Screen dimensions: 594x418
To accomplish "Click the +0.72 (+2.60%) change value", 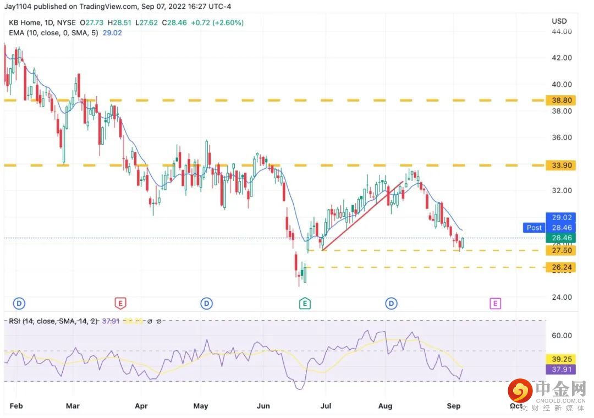I will point(217,23).
